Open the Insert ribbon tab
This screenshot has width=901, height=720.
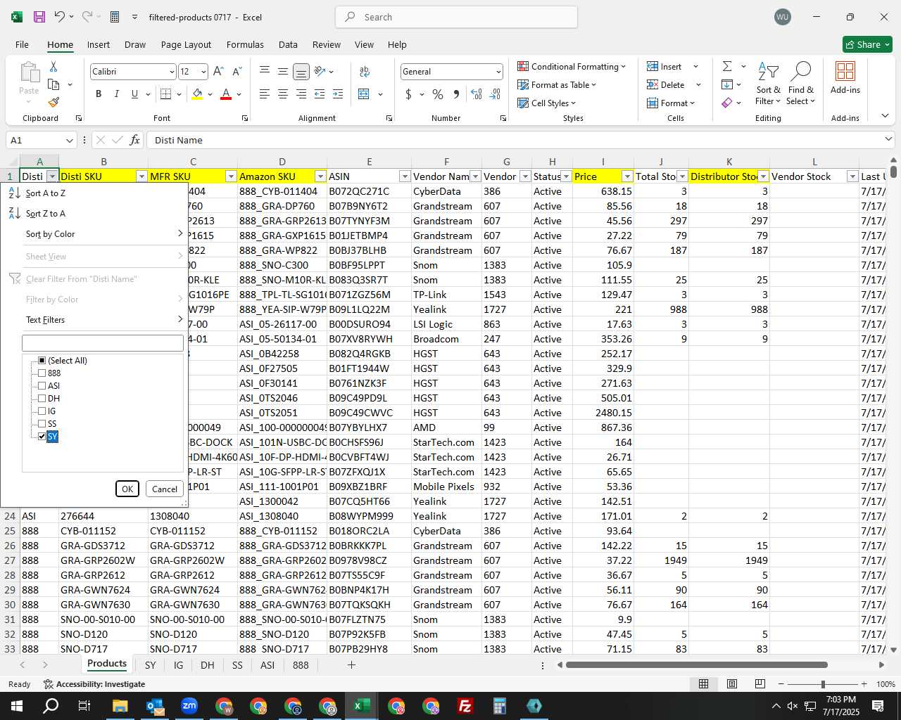[99, 44]
